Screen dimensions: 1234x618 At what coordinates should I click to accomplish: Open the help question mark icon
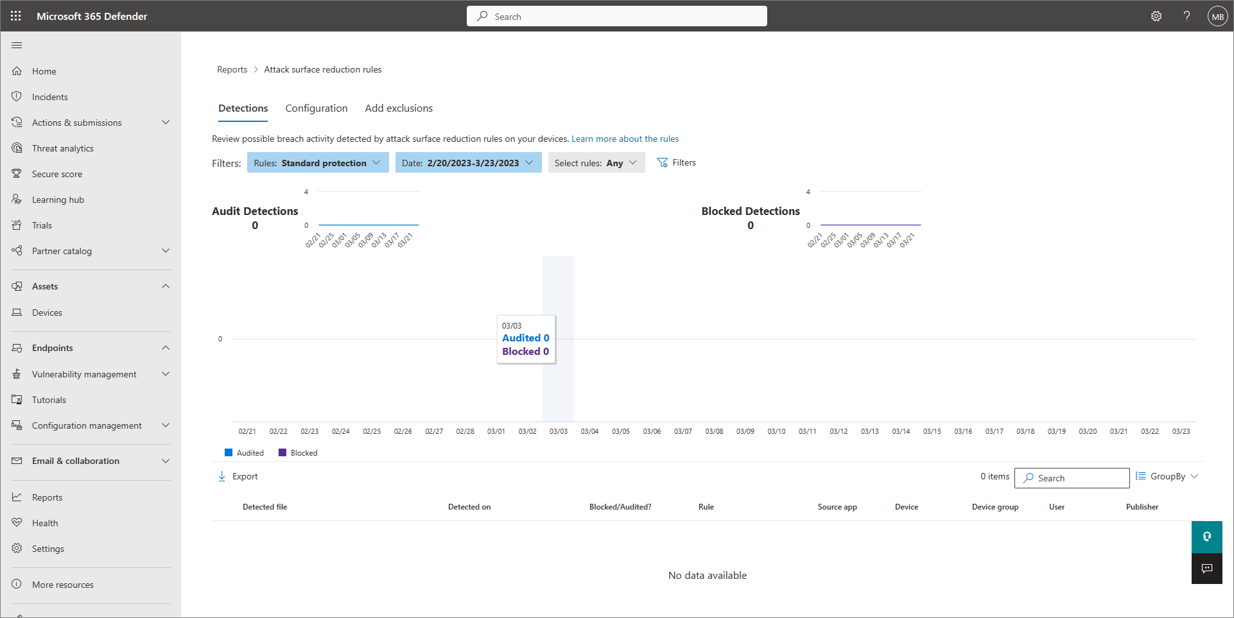(x=1186, y=16)
